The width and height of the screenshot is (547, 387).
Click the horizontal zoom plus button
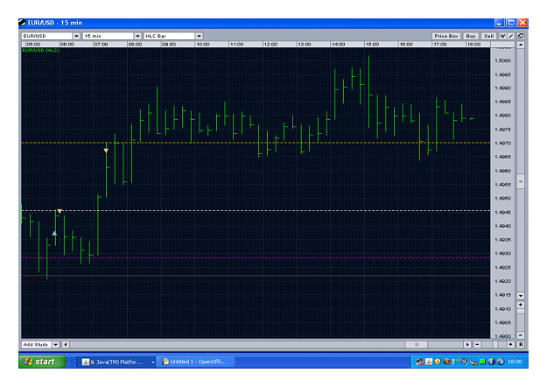pos(511,344)
